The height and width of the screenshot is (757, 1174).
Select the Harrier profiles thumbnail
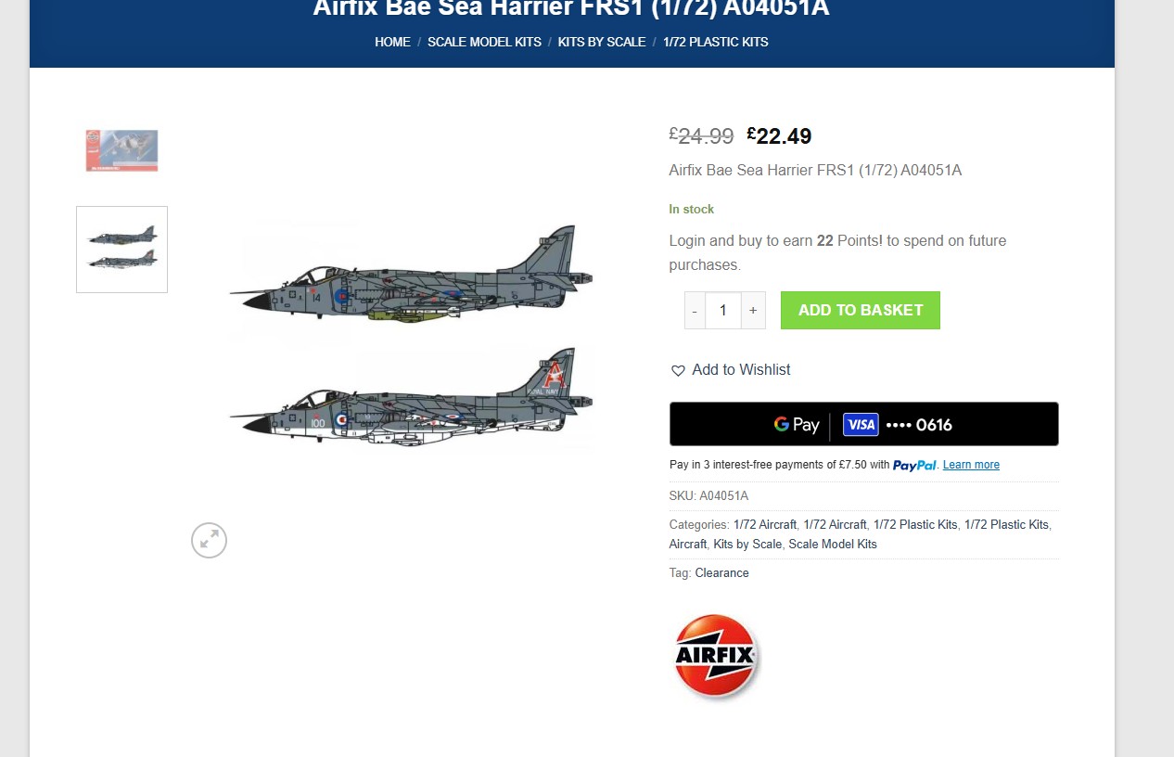(122, 250)
